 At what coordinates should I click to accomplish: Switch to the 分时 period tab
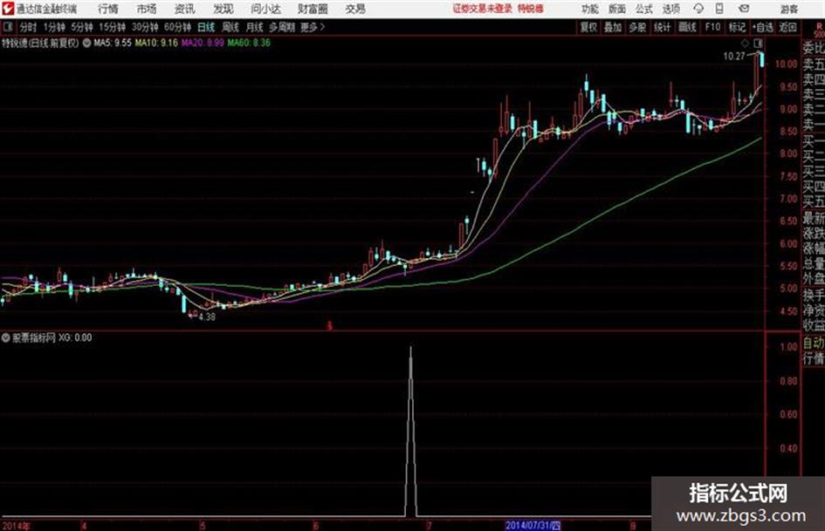coord(29,27)
